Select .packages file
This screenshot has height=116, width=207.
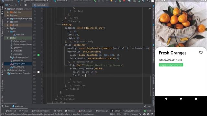pos(16,54)
